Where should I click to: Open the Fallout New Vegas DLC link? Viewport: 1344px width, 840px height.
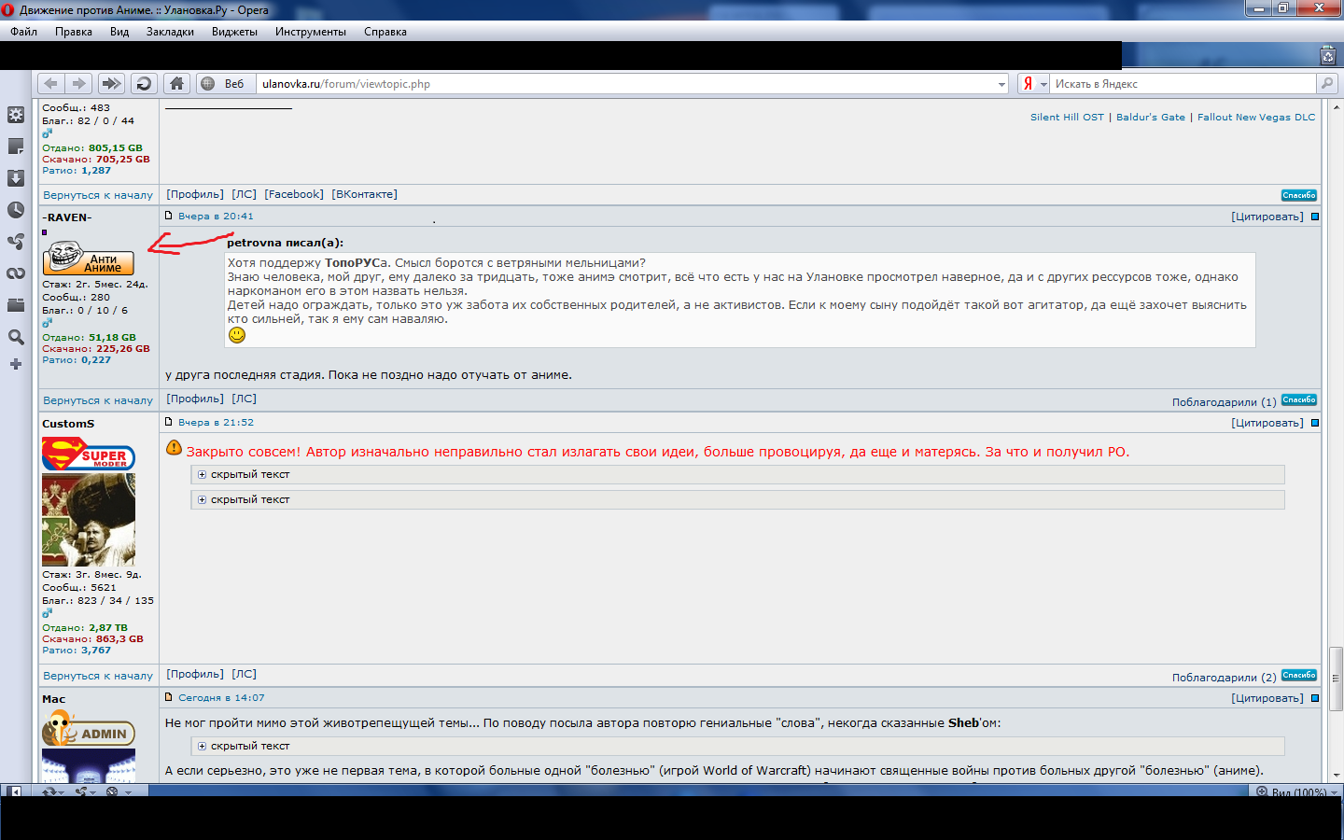(x=1256, y=118)
